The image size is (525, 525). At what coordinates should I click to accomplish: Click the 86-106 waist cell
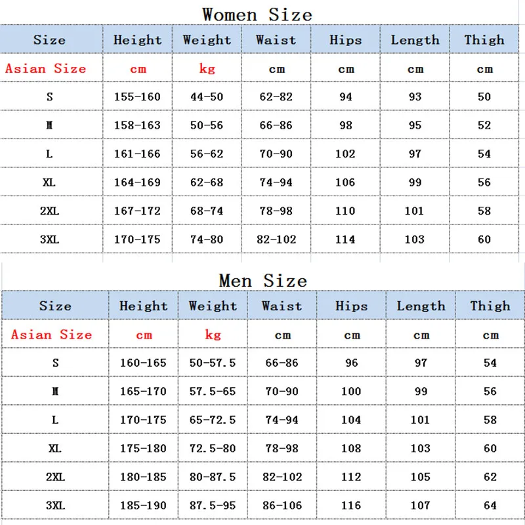click(282, 506)
